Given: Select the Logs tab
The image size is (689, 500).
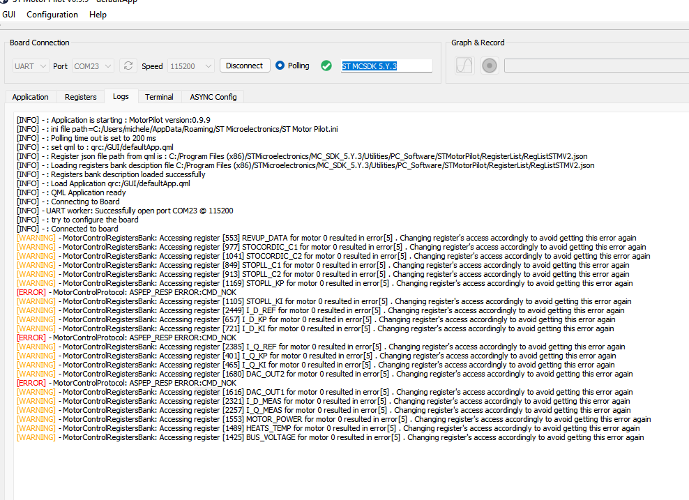Looking at the screenshot, I should (x=121, y=96).
